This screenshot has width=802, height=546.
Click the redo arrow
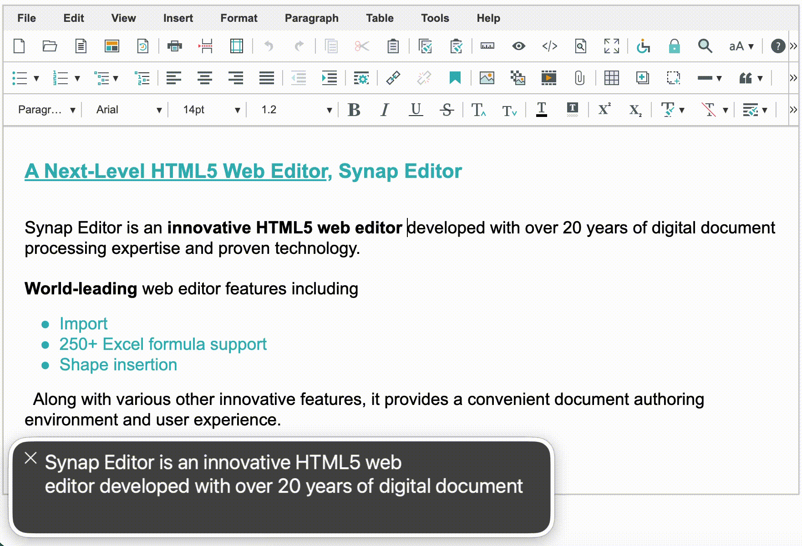click(299, 46)
